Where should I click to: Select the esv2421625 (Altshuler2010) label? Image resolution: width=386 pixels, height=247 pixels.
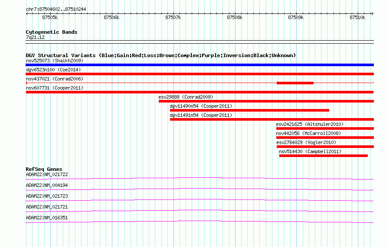310,124
